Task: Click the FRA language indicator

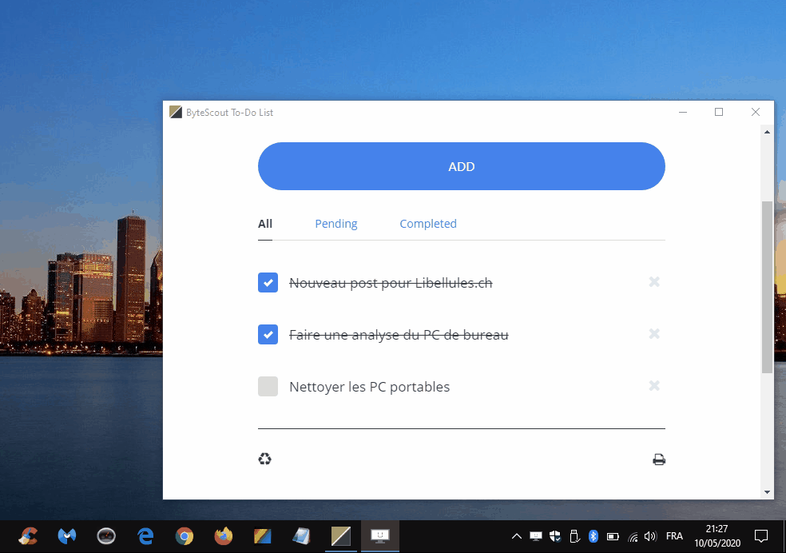Action: 674,536
